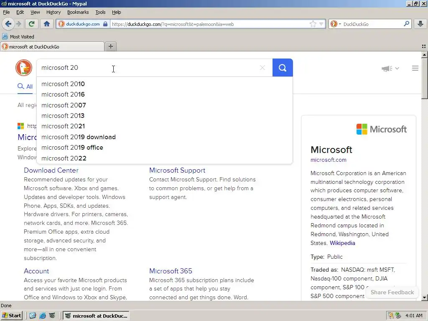Open a new tab with the plus button

(110, 46)
